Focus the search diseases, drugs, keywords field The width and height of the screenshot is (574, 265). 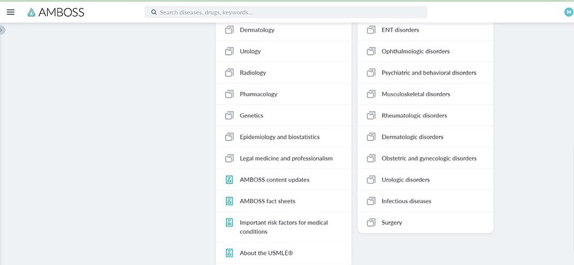287,12
